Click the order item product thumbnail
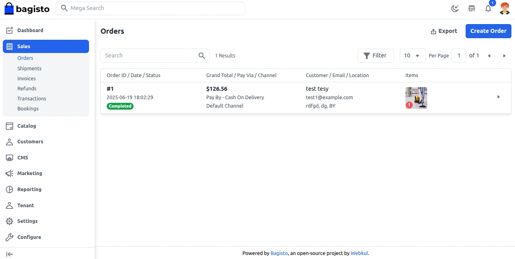 click(416, 98)
